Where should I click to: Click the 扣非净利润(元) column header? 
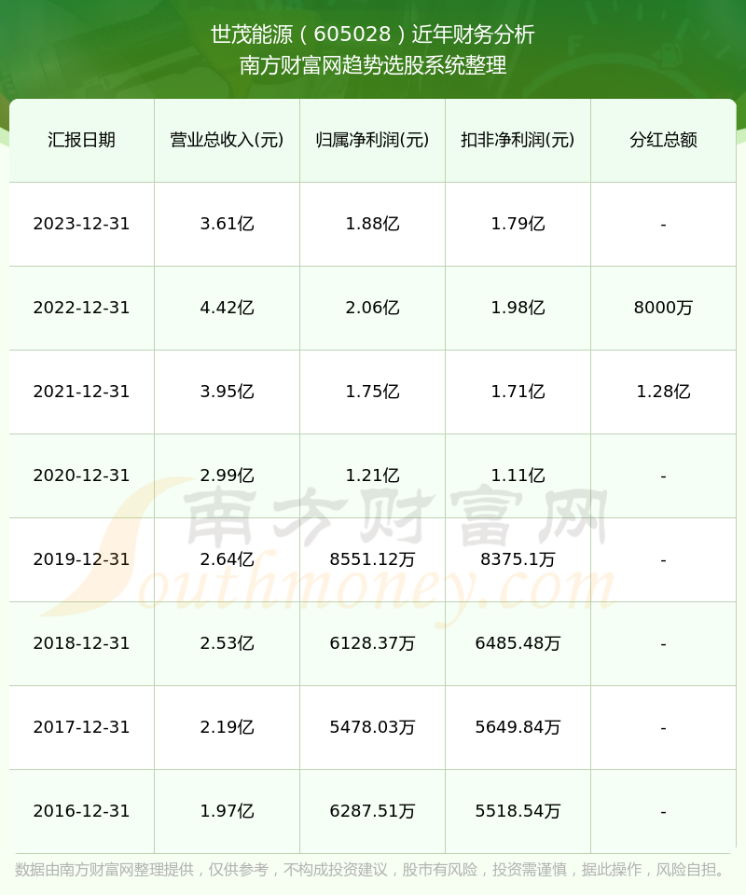(x=518, y=140)
